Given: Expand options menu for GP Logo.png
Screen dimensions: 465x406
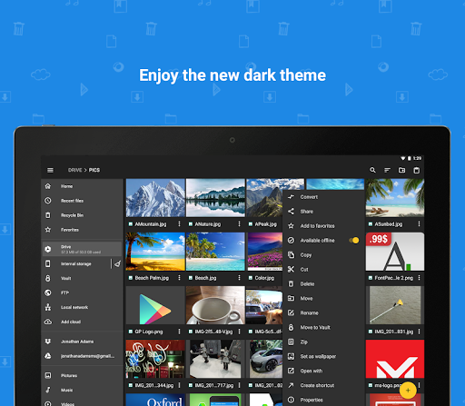Looking at the screenshot, I should pyautogui.click(x=179, y=332).
